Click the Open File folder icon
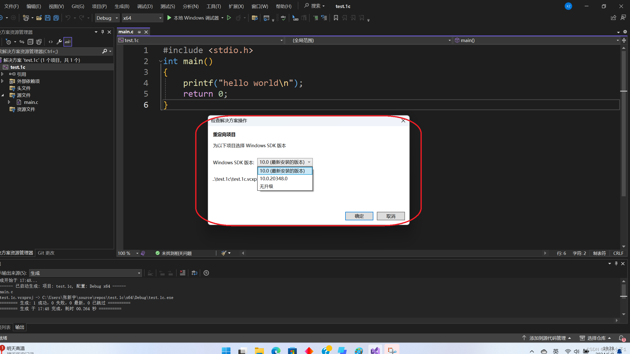The width and height of the screenshot is (630, 354). coord(39,18)
